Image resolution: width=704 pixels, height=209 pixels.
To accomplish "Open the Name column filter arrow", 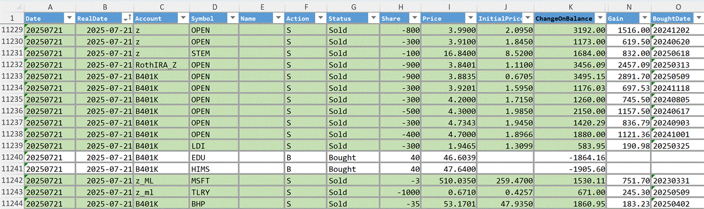I will 278,18.
